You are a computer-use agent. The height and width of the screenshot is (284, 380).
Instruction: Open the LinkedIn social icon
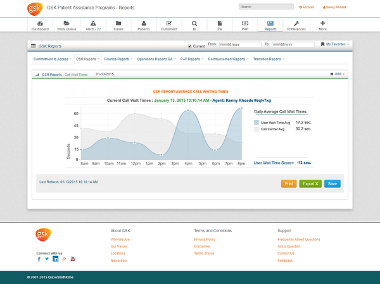pos(56,259)
